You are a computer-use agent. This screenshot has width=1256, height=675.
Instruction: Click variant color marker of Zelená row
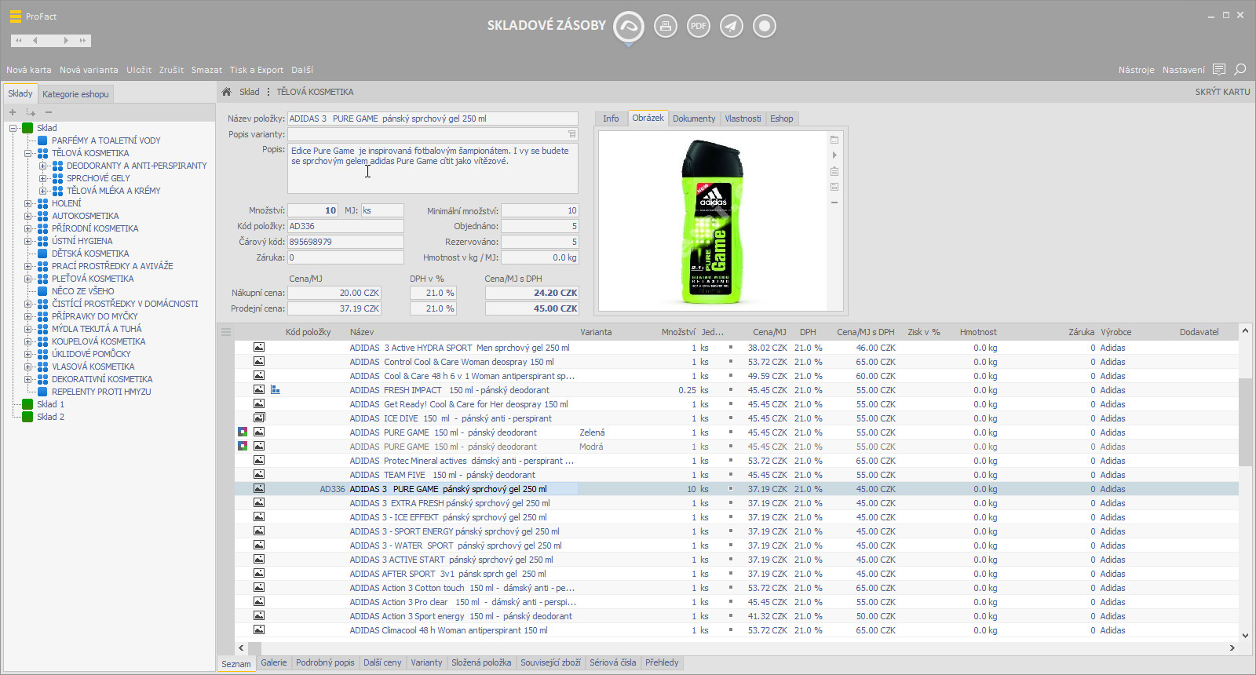tap(243, 432)
